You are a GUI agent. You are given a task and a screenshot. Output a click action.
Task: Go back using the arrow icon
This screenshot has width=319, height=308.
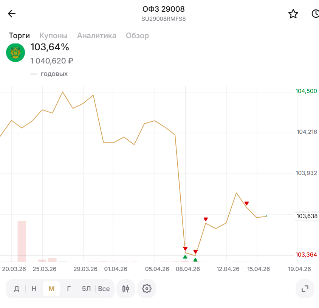[x=12, y=14]
